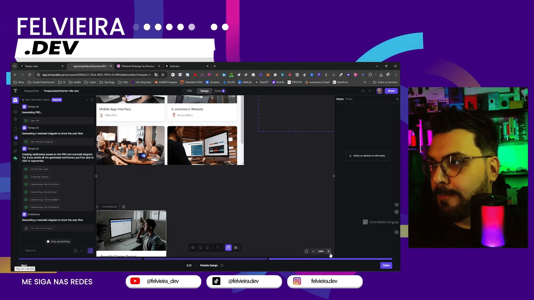
Task: Click the Back button
Action: 24,265
